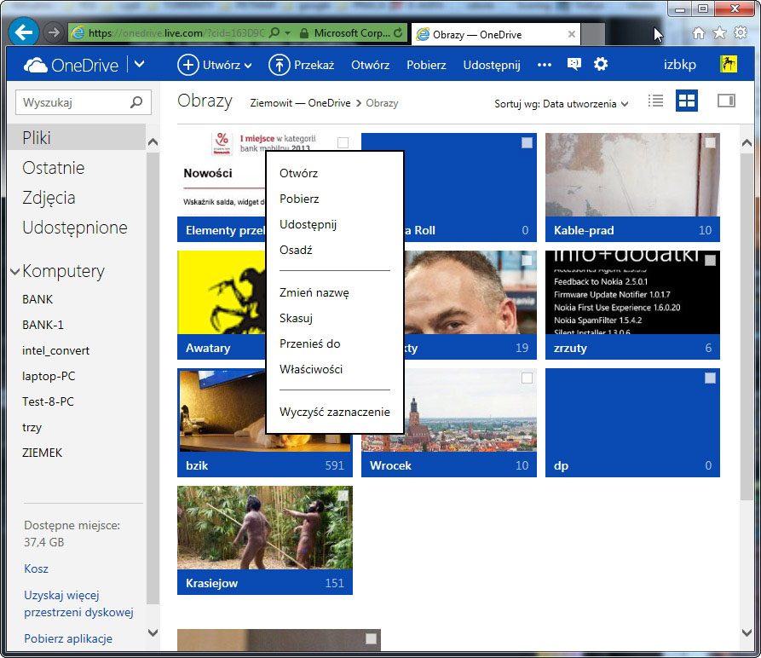Select the laptop-PC computer
Image resolution: width=761 pixels, height=658 pixels.
(49, 376)
